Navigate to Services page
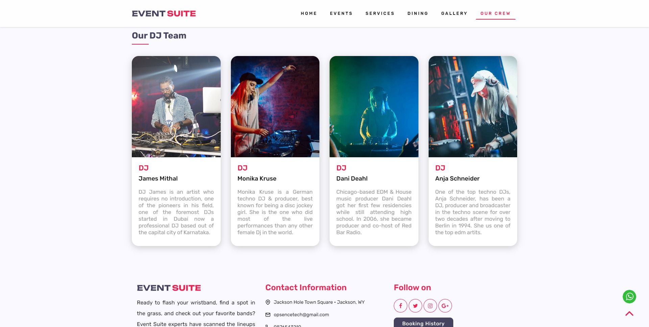Screen dimensions: 649x327 point(380,13)
